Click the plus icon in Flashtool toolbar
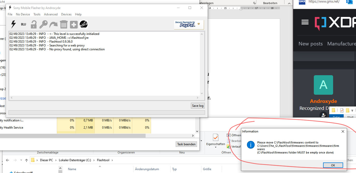 pos(74,25)
